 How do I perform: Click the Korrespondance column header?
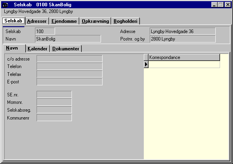(184, 57)
